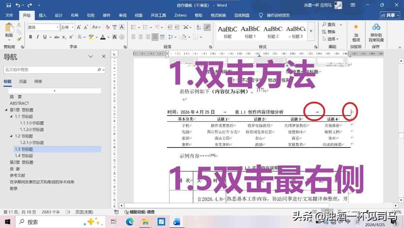
Task: Apply Underline formatting
Action: click(44, 37)
